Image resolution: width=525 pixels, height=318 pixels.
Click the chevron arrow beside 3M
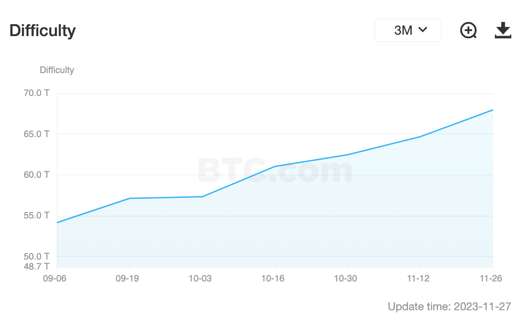(423, 30)
